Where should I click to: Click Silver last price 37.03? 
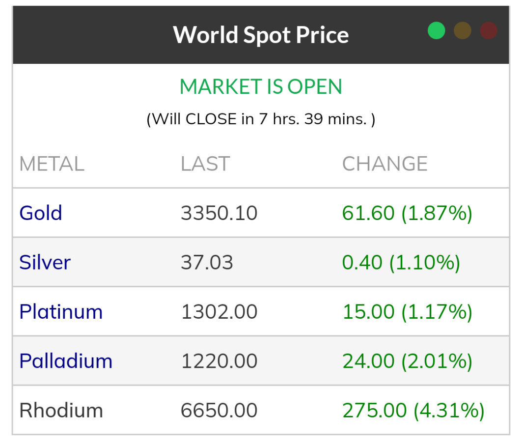point(207,262)
